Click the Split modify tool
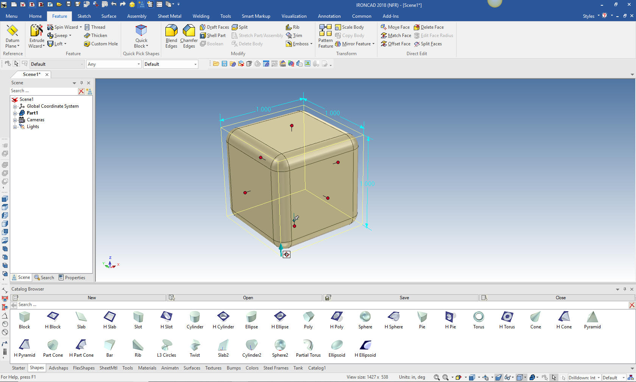636x382 pixels. (x=240, y=27)
